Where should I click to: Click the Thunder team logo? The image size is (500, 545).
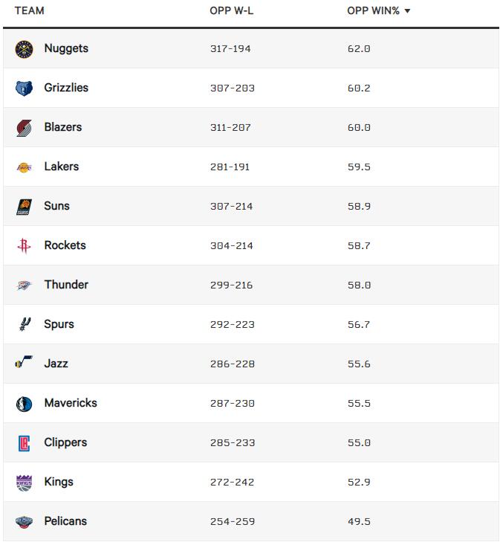24,286
